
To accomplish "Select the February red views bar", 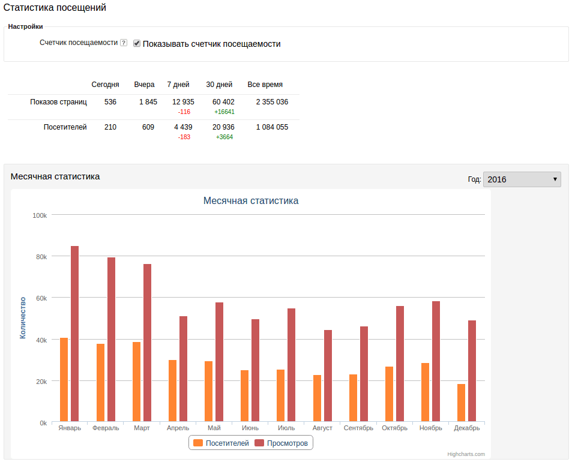I will (111, 339).
